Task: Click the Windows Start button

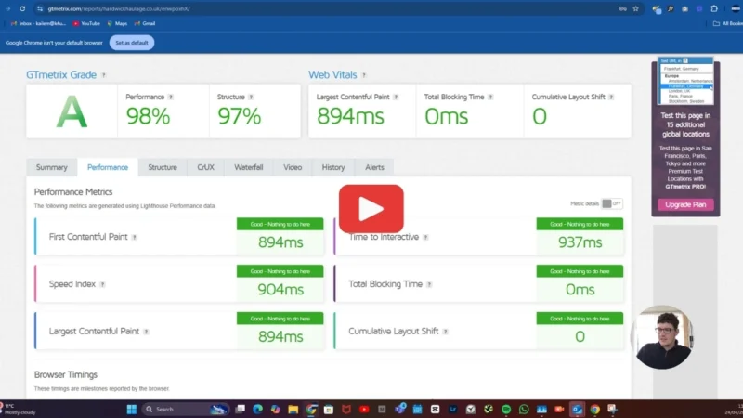Action: pyautogui.click(x=132, y=409)
